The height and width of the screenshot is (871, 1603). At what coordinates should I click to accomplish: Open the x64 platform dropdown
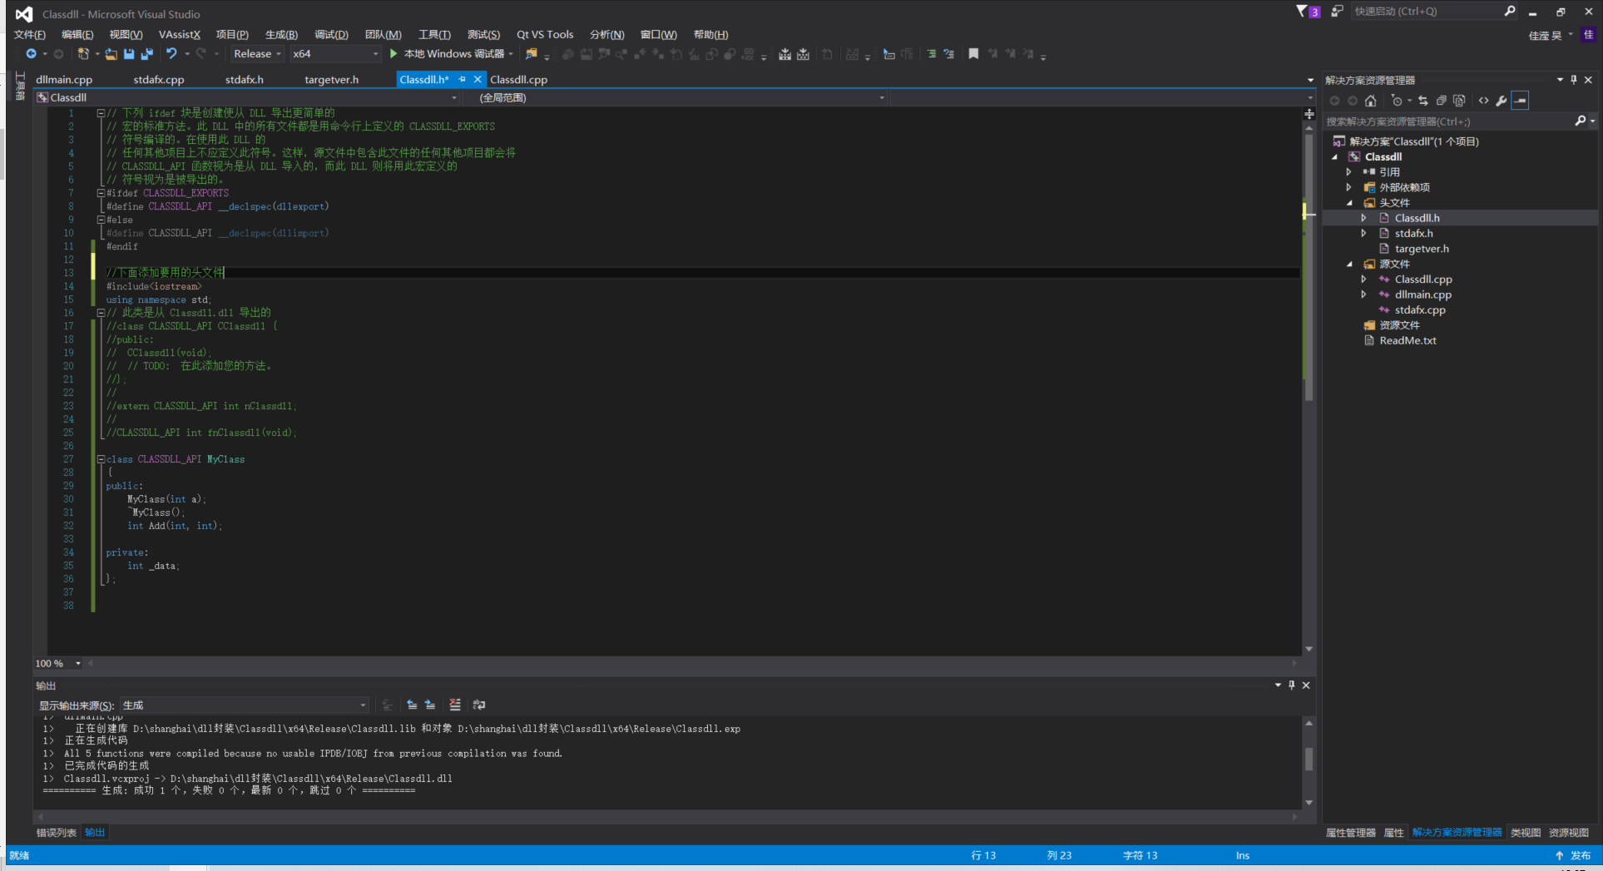(335, 54)
